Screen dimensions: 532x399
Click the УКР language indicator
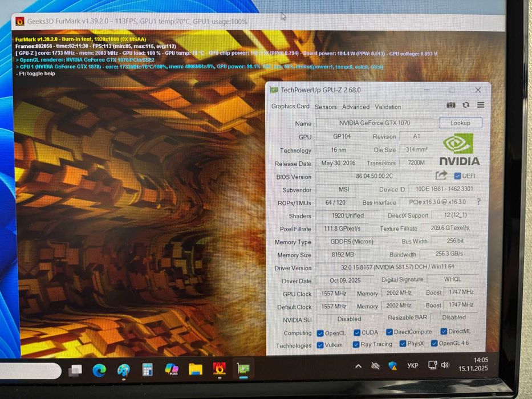click(x=413, y=366)
